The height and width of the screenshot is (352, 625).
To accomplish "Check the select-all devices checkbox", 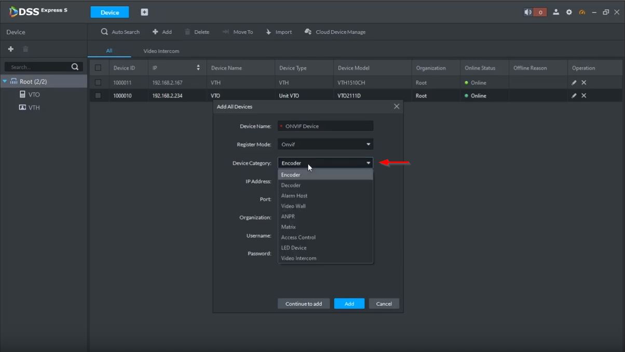I will 98,68.
